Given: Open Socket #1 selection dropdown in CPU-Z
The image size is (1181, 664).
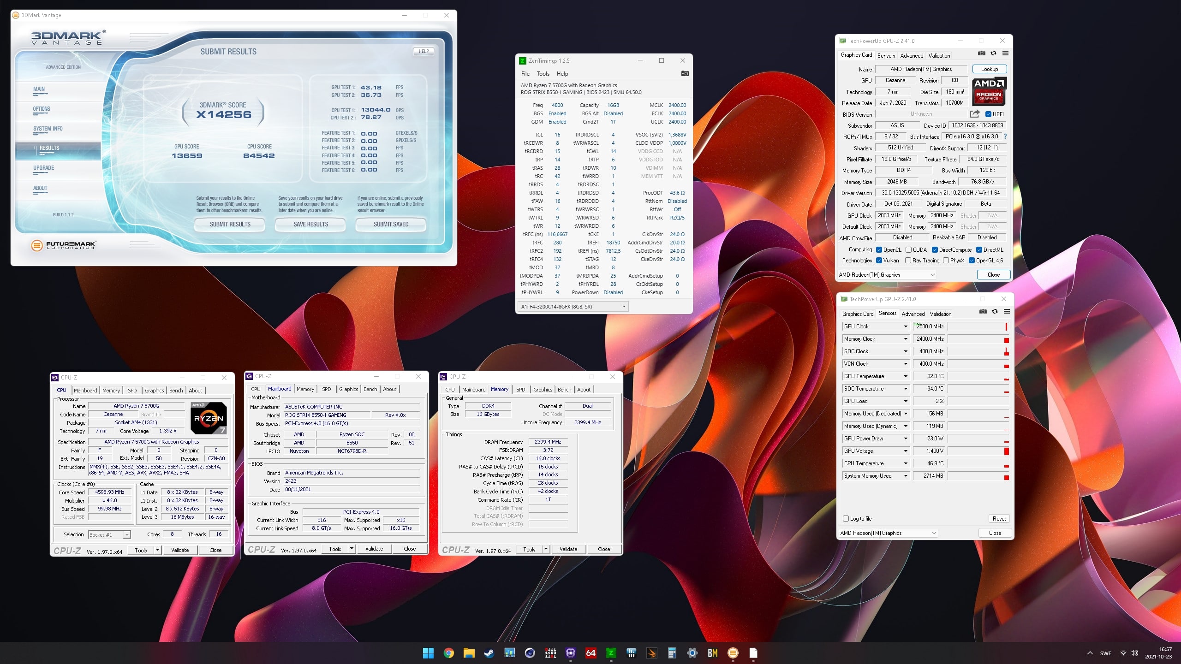Looking at the screenshot, I should coord(109,534).
